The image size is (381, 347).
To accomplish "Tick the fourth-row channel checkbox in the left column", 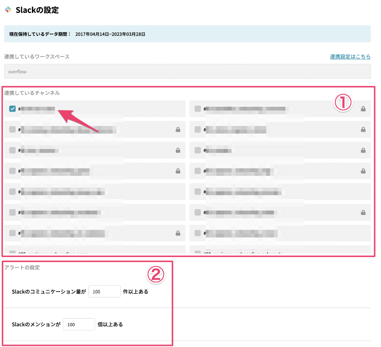I will click(x=12, y=171).
